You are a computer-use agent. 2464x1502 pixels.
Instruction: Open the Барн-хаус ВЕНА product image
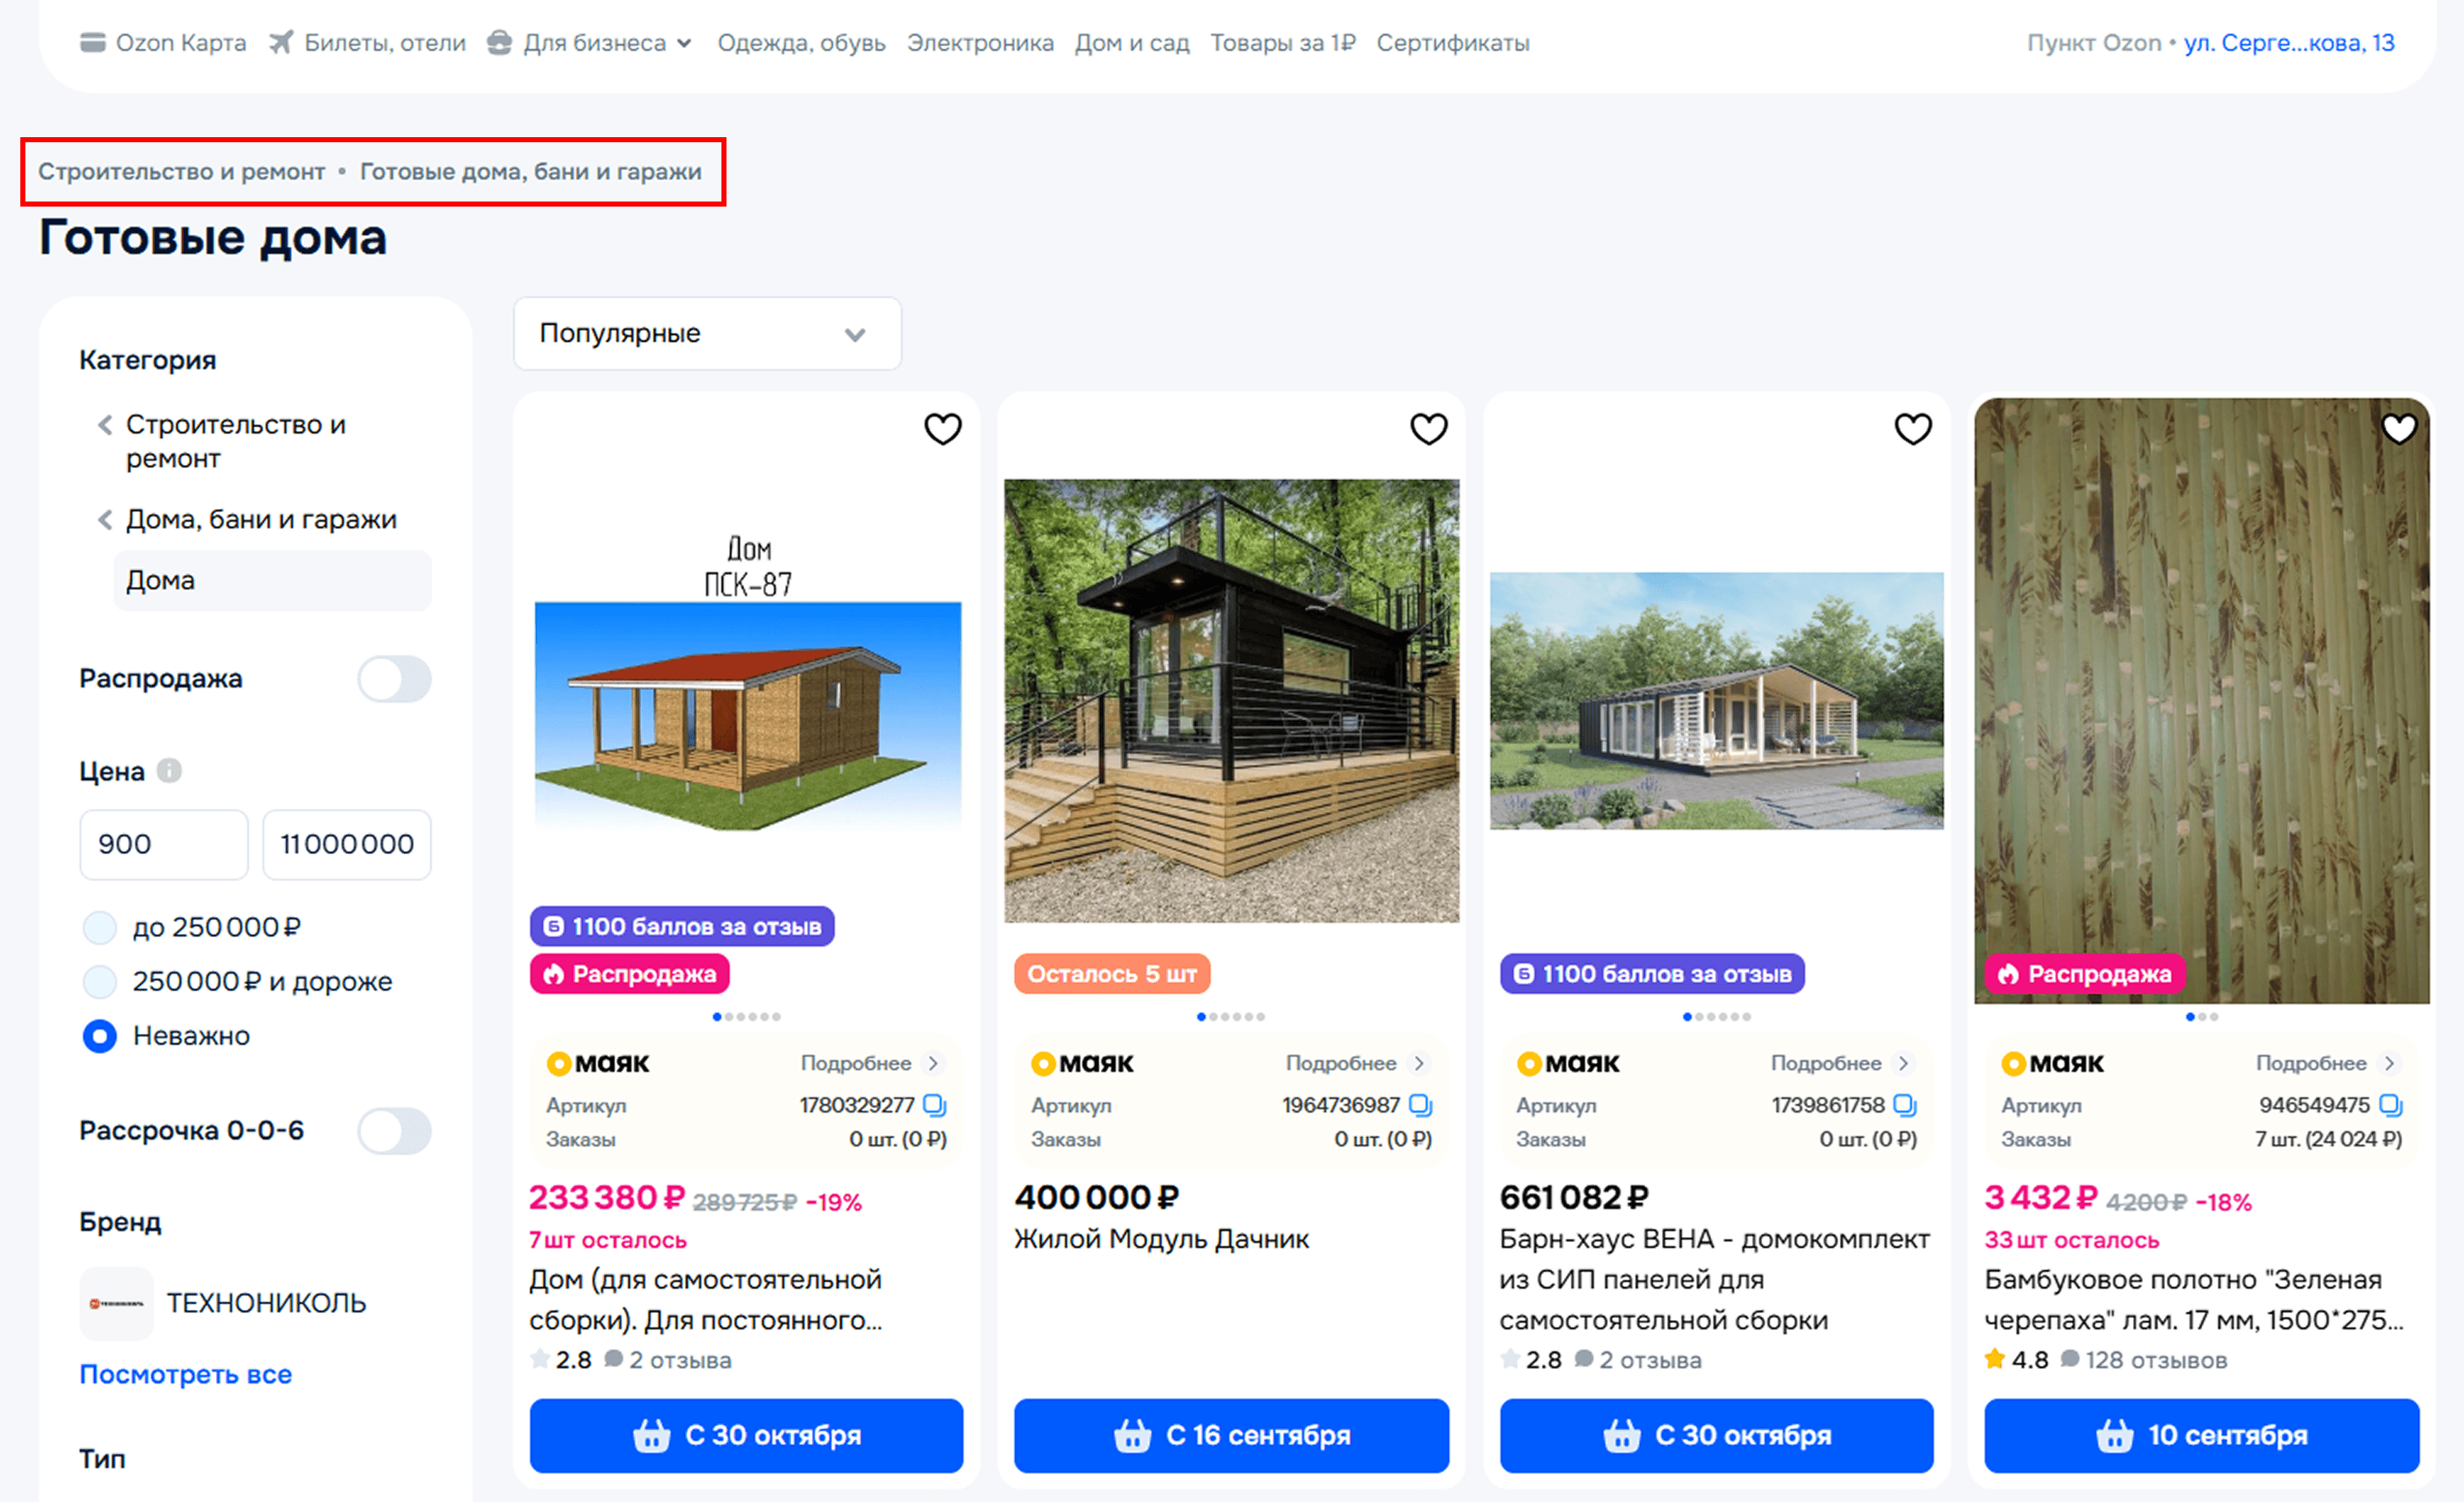pyautogui.click(x=1716, y=700)
